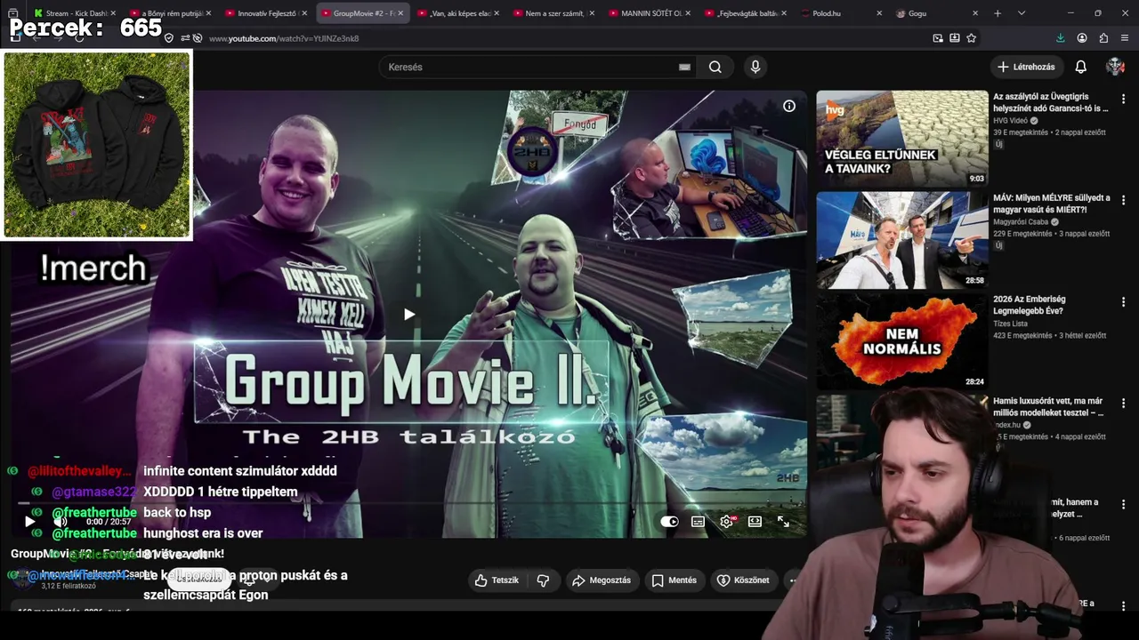Click the browser profile account icon
Screen dimensions: 1139x640
1082,38
